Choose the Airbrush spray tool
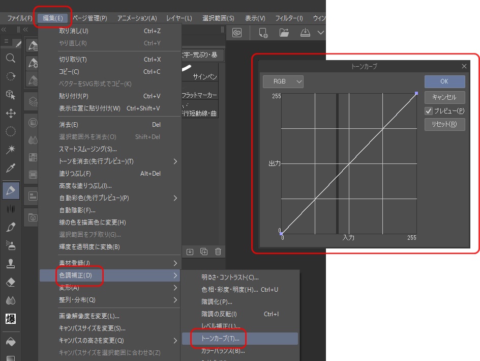The height and width of the screenshot is (361, 480). click(x=11, y=245)
